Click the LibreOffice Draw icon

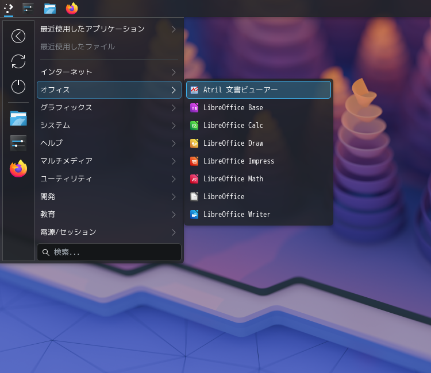[194, 143]
